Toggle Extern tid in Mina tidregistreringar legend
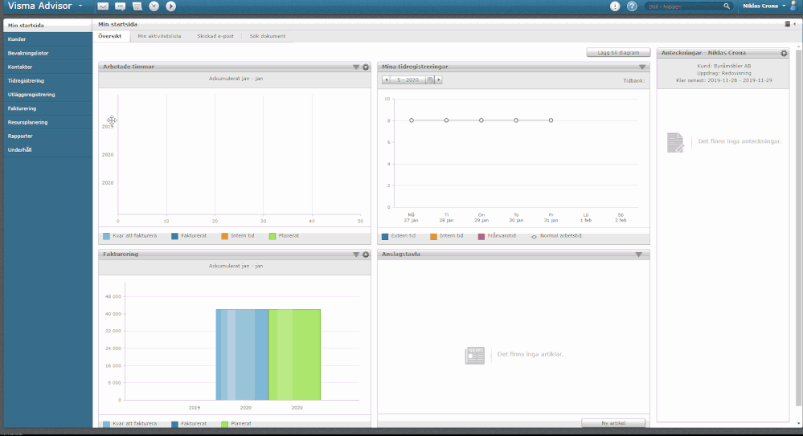This screenshot has width=803, height=436. (399, 236)
